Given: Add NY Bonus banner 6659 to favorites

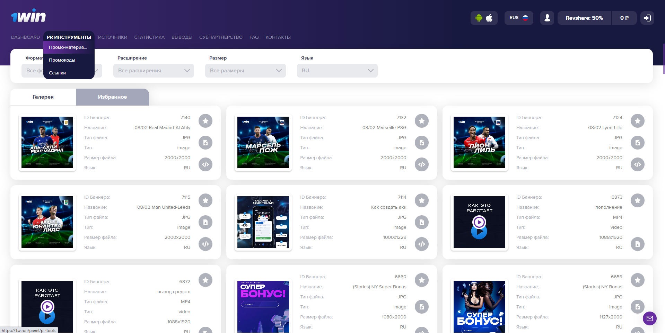Looking at the screenshot, I should coord(638,280).
